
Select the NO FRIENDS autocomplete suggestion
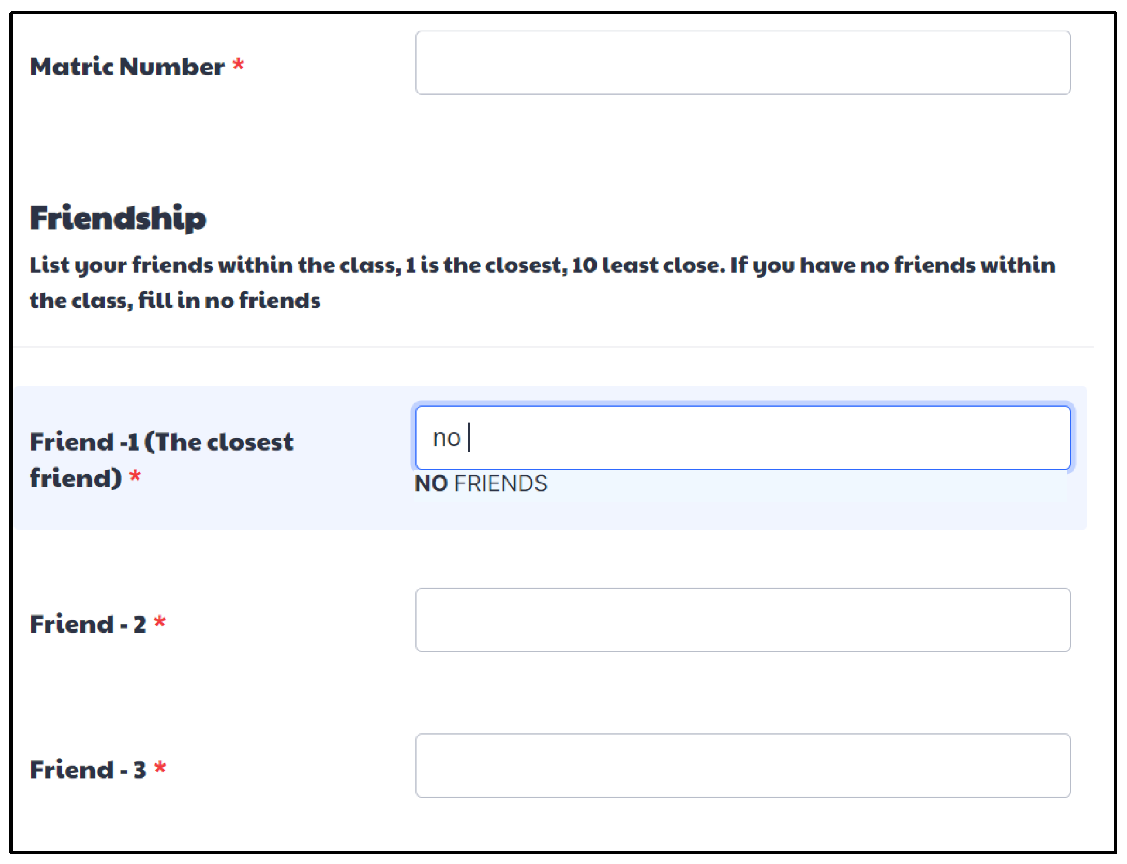point(481,483)
